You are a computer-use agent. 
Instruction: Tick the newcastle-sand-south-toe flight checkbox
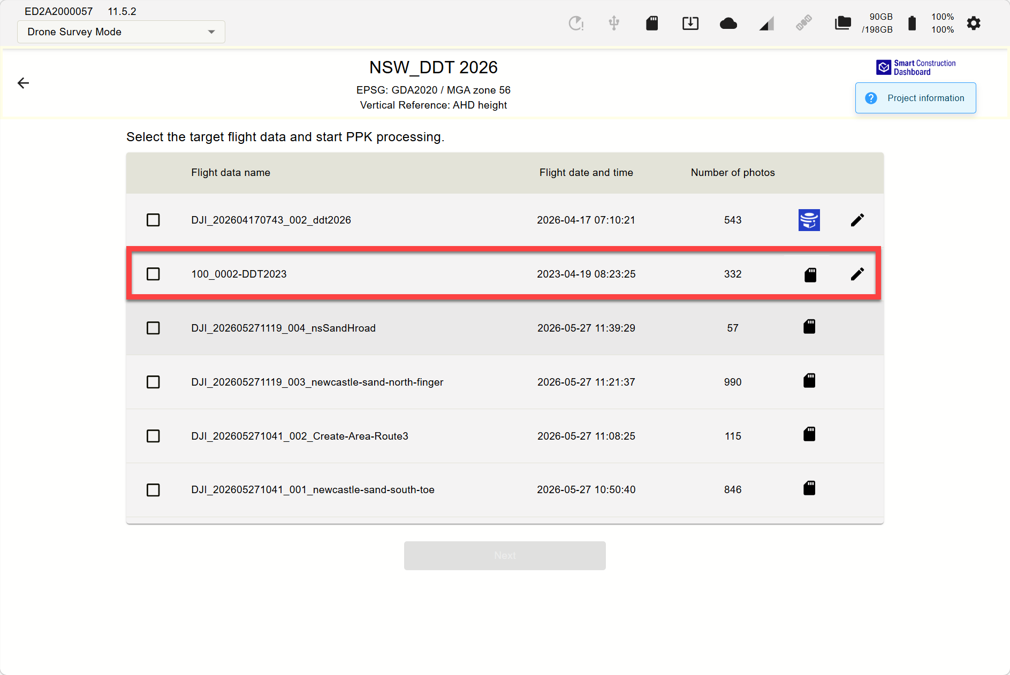pyautogui.click(x=153, y=490)
